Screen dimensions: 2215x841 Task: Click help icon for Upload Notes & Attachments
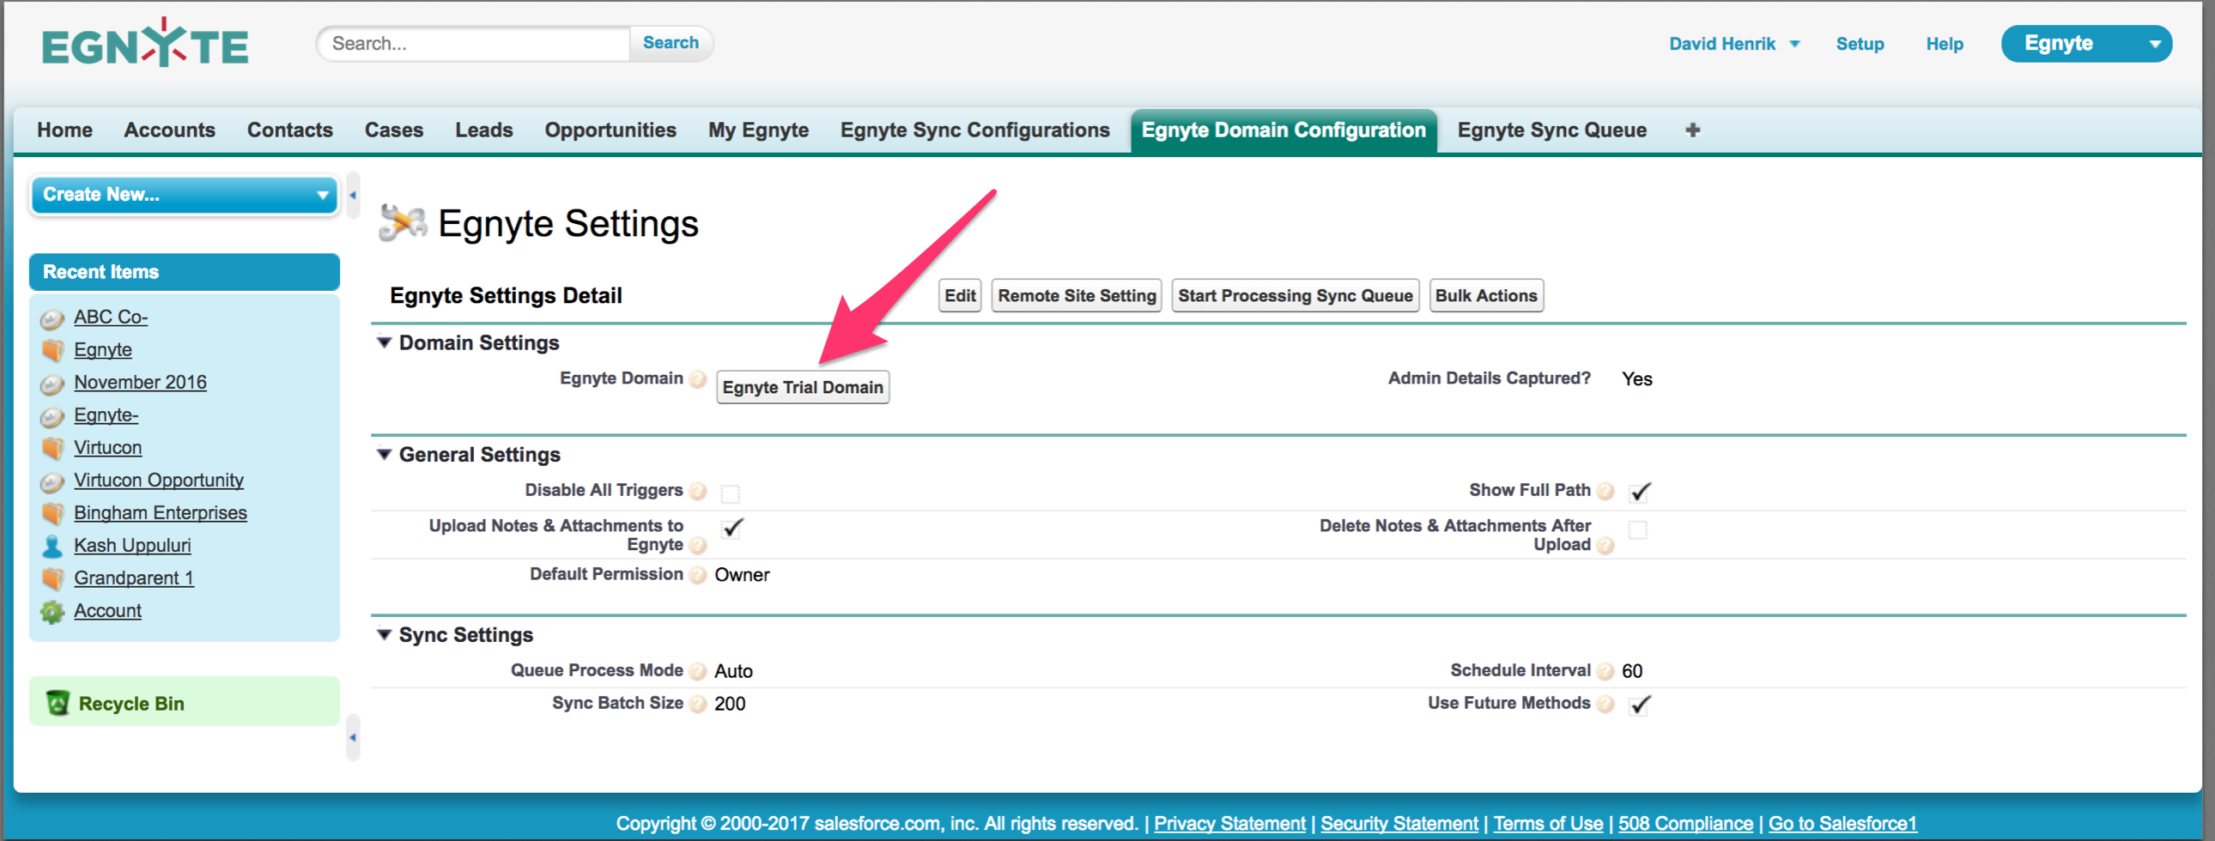tap(698, 545)
